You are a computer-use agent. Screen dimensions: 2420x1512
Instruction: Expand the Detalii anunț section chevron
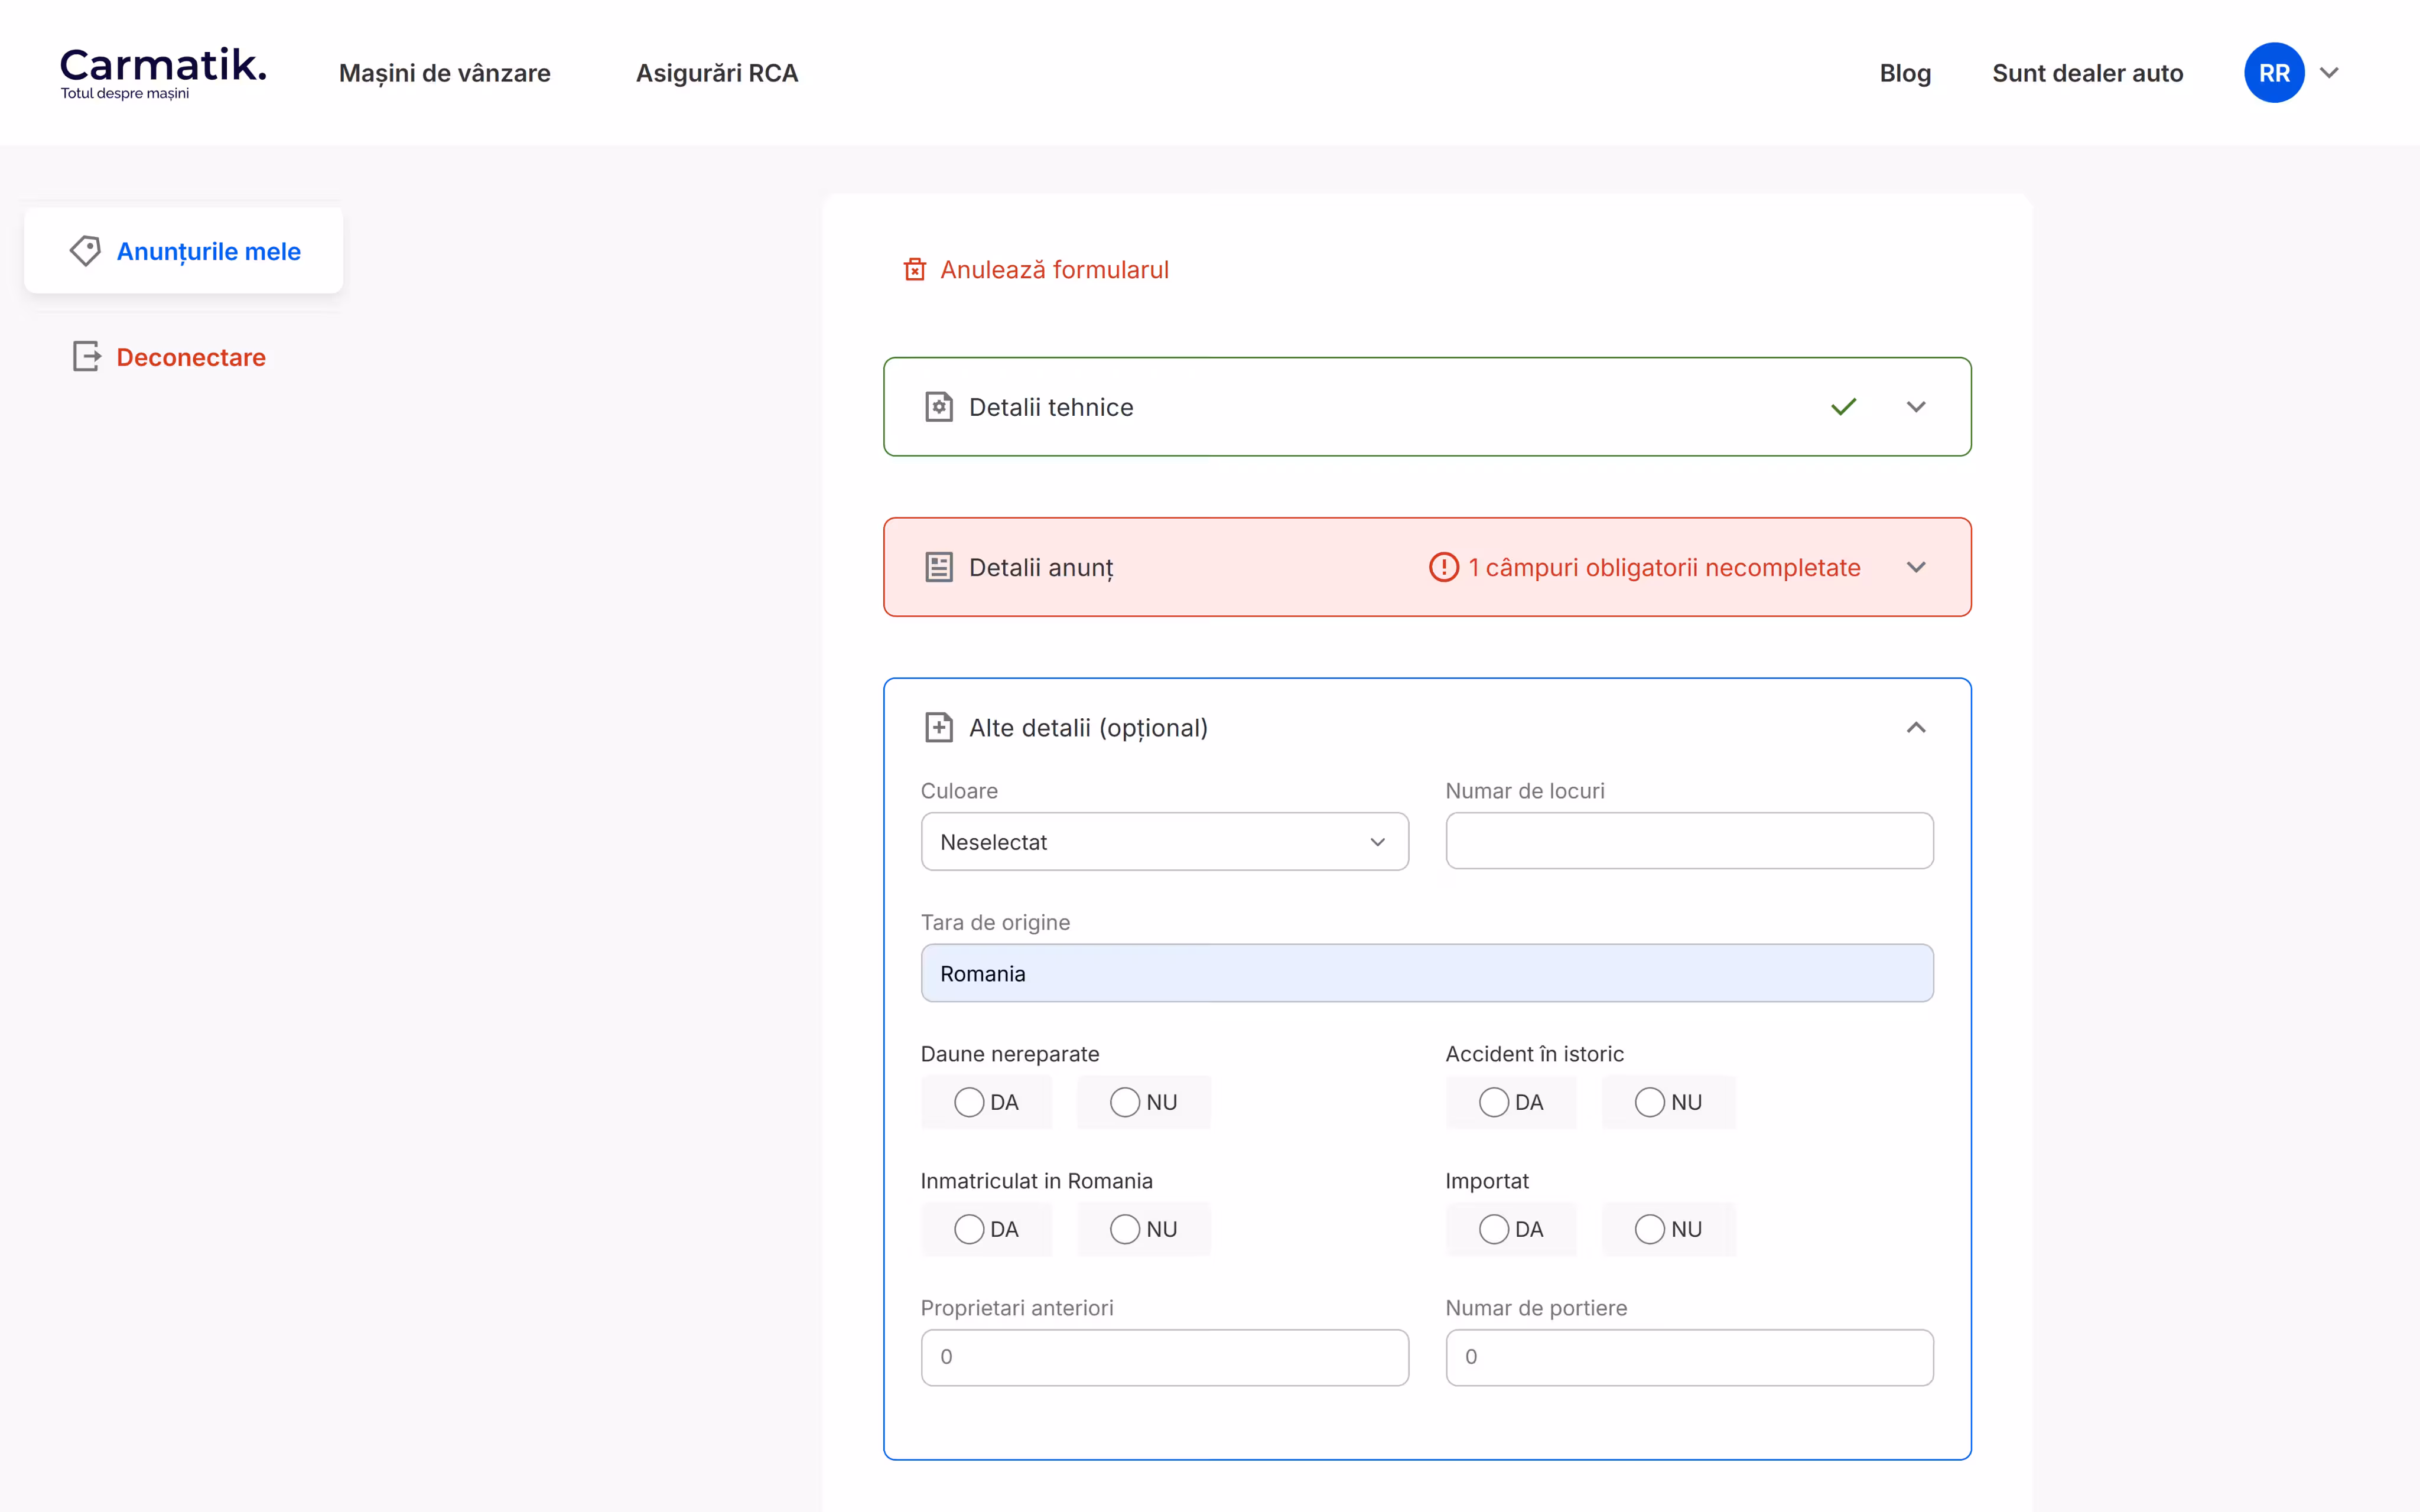coord(1915,567)
